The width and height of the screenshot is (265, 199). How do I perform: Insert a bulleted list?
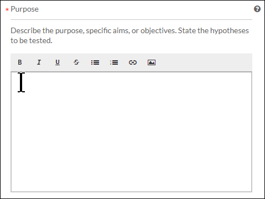point(95,62)
